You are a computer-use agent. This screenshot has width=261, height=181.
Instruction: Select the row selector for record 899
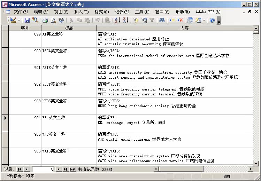(x=5, y=39)
